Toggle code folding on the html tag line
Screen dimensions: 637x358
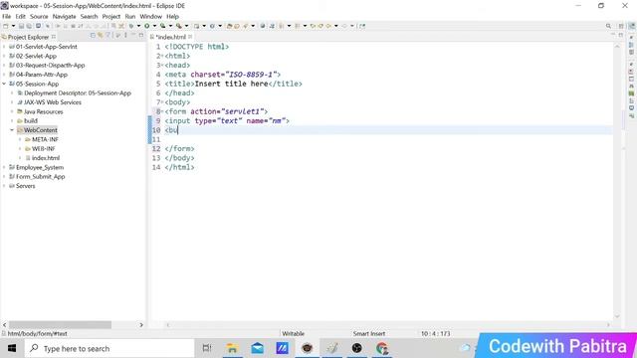pos(162,56)
